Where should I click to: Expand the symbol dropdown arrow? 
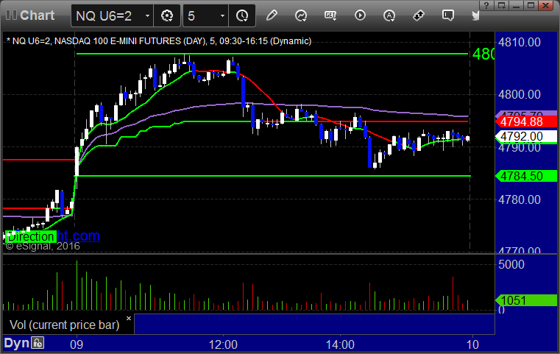tap(147, 15)
